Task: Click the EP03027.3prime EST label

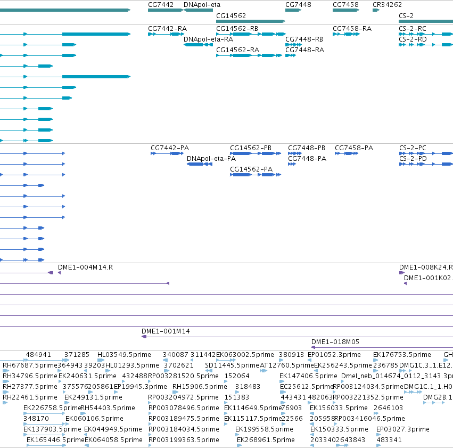Action: pyautogui.click(x=403, y=429)
